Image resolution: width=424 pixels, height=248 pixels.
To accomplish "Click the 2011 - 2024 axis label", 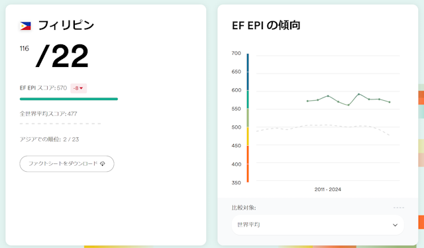I will pos(328,190).
